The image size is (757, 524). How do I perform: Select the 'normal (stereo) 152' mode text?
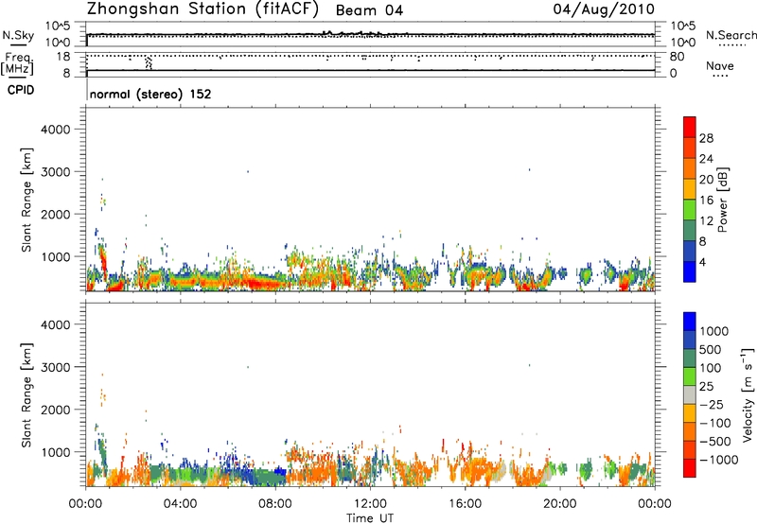(x=150, y=94)
